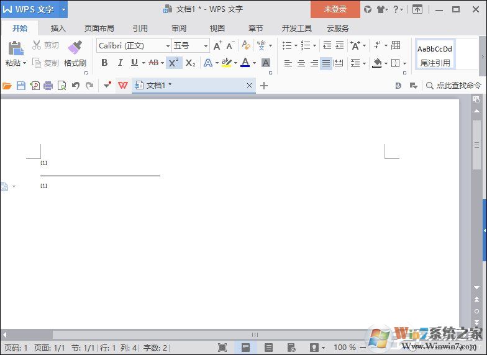Click the phonetic guide wén icon
Viewport: 487px width, 355px height.
point(261,45)
